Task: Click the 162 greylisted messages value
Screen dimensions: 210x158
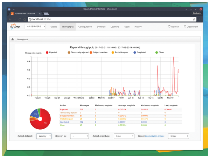Action: click(82, 122)
